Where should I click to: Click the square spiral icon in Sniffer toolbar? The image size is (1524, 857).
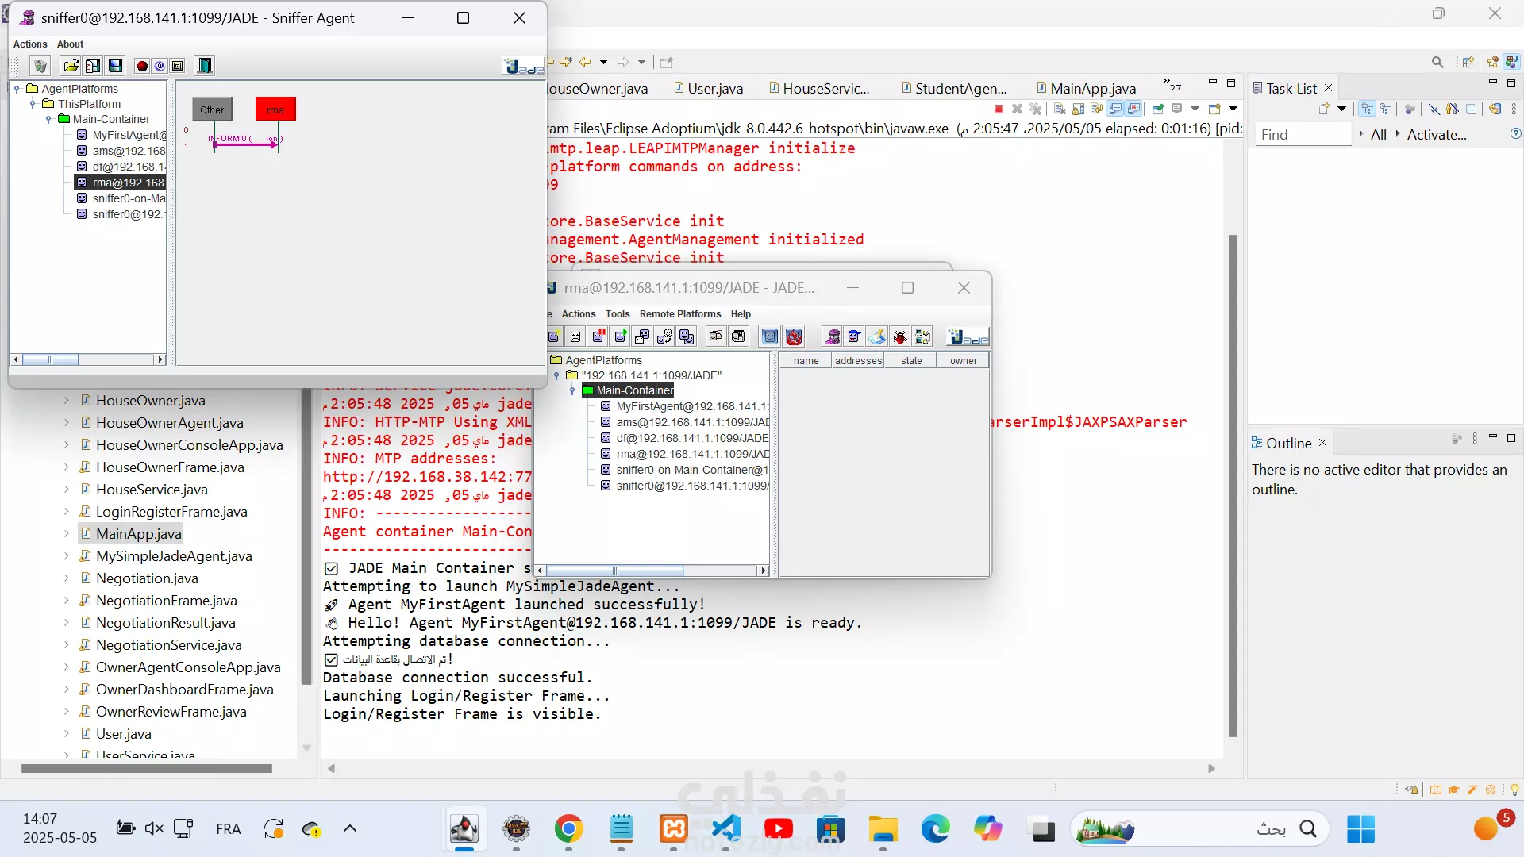(178, 66)
